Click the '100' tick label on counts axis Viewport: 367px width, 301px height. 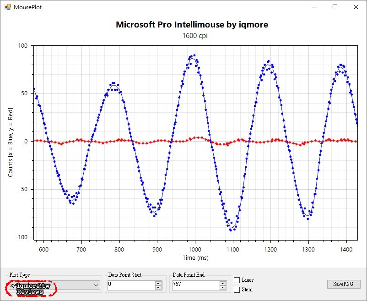[23, 45]
